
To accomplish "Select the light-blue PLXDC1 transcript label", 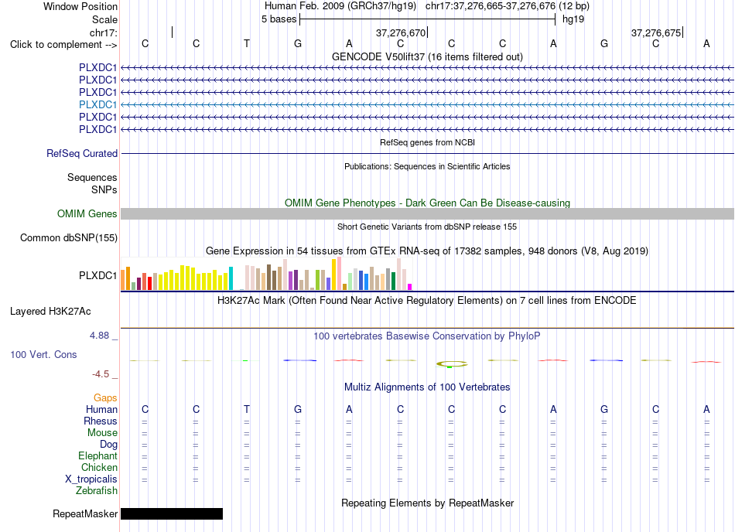I will (x=97, y=104).
